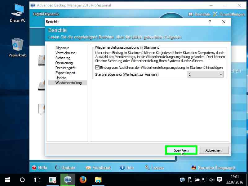
Task: Open the Action Center notifications icon
Action: pos(219,180)
